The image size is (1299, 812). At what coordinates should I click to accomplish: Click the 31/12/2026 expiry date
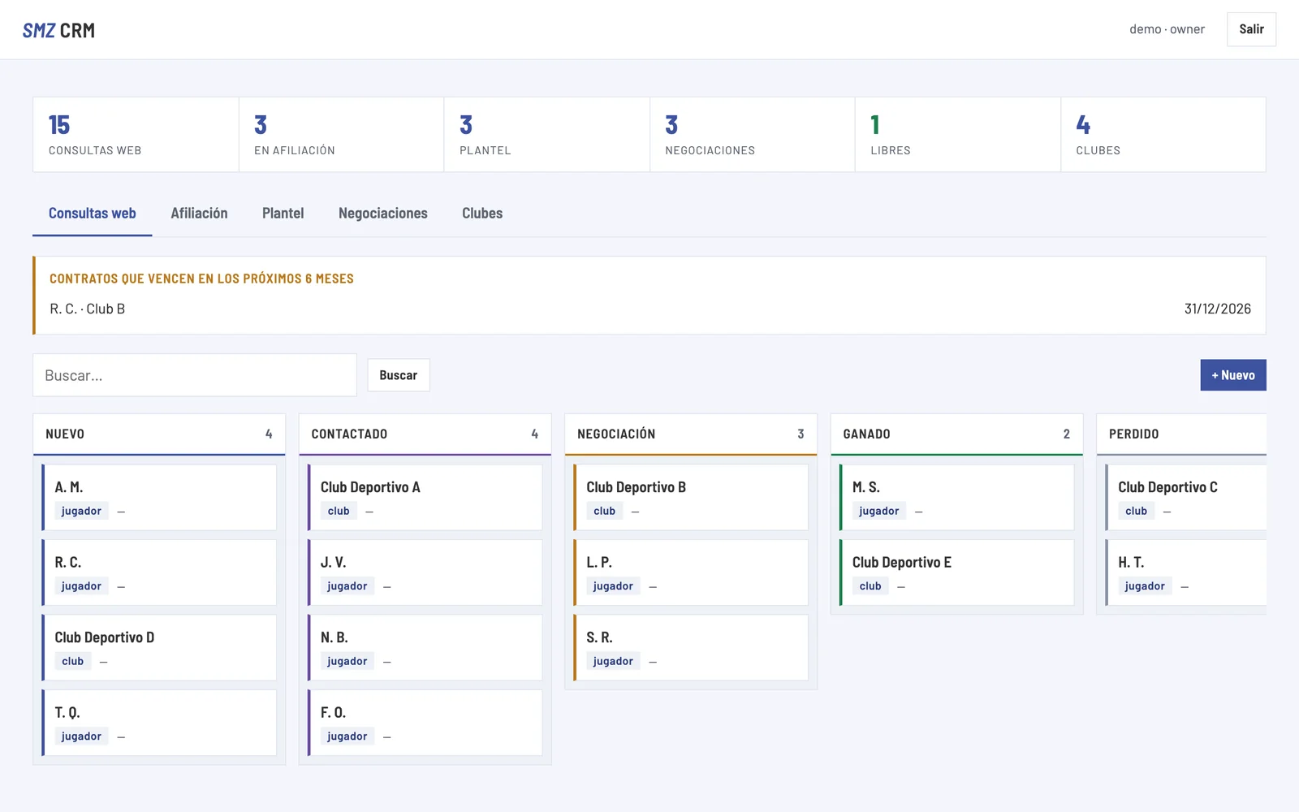pos(1217,309)
